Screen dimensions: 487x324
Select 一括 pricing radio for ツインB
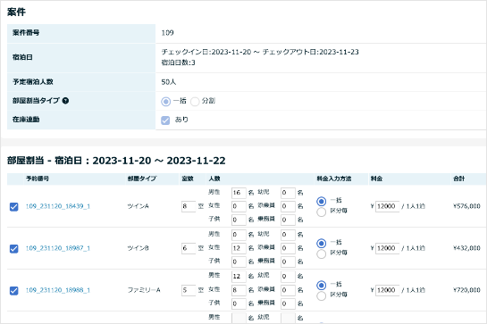point(321,244)
